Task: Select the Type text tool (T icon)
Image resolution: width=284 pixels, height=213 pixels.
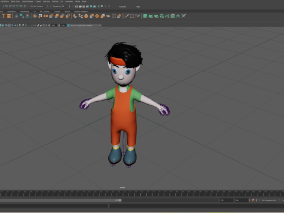Action: click(4, 16)
